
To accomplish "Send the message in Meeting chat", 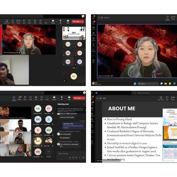I will [84, 158].
